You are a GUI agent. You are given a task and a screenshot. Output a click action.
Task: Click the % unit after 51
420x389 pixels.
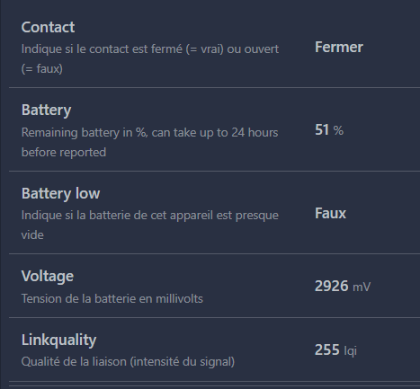pyautogui.click(x=338, y=130)
